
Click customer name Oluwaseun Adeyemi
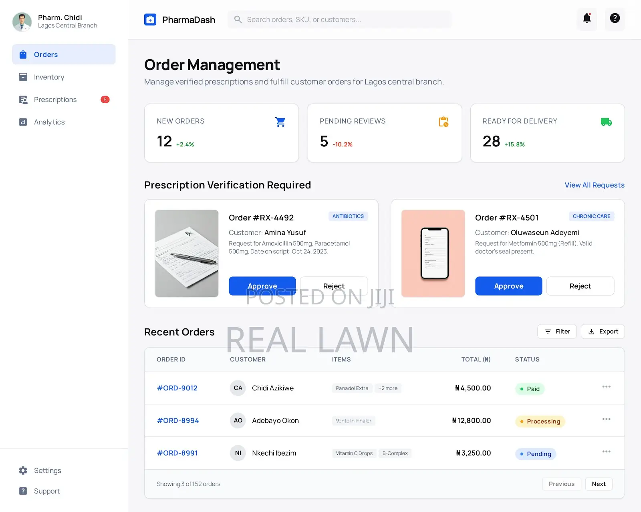tap(545, 232)
